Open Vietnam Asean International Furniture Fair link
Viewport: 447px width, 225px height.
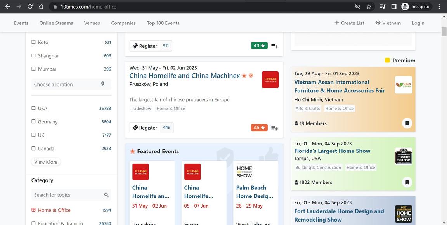coord(340,86)
